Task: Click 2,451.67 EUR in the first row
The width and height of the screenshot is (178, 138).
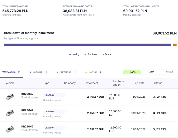Action: click(x=95, y=97)
